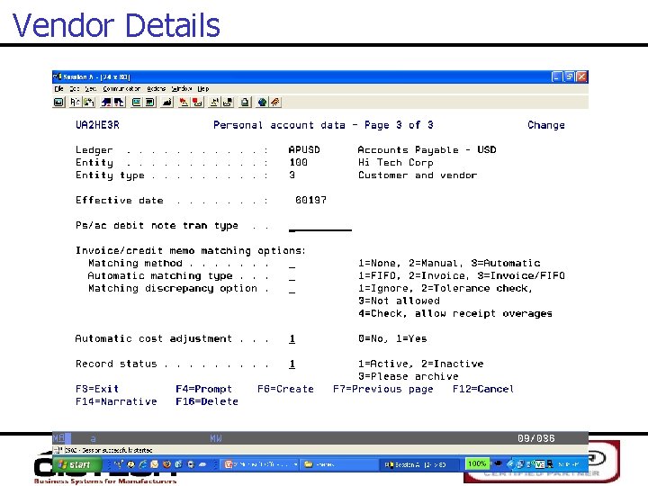648x486 pixels.
Task: Click the Print Screen toolbar icon
Action: [x=59, y=102]
